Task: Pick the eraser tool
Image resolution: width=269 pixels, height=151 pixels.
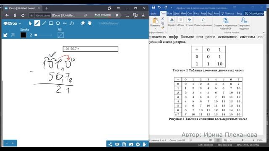Action: 83,23
